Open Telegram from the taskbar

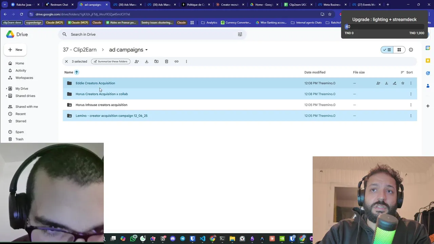[182, 239]
